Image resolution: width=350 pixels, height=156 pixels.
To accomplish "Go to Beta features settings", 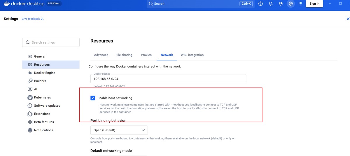I will 44,122.
